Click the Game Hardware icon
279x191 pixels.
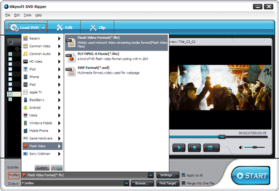click(25, 138)
